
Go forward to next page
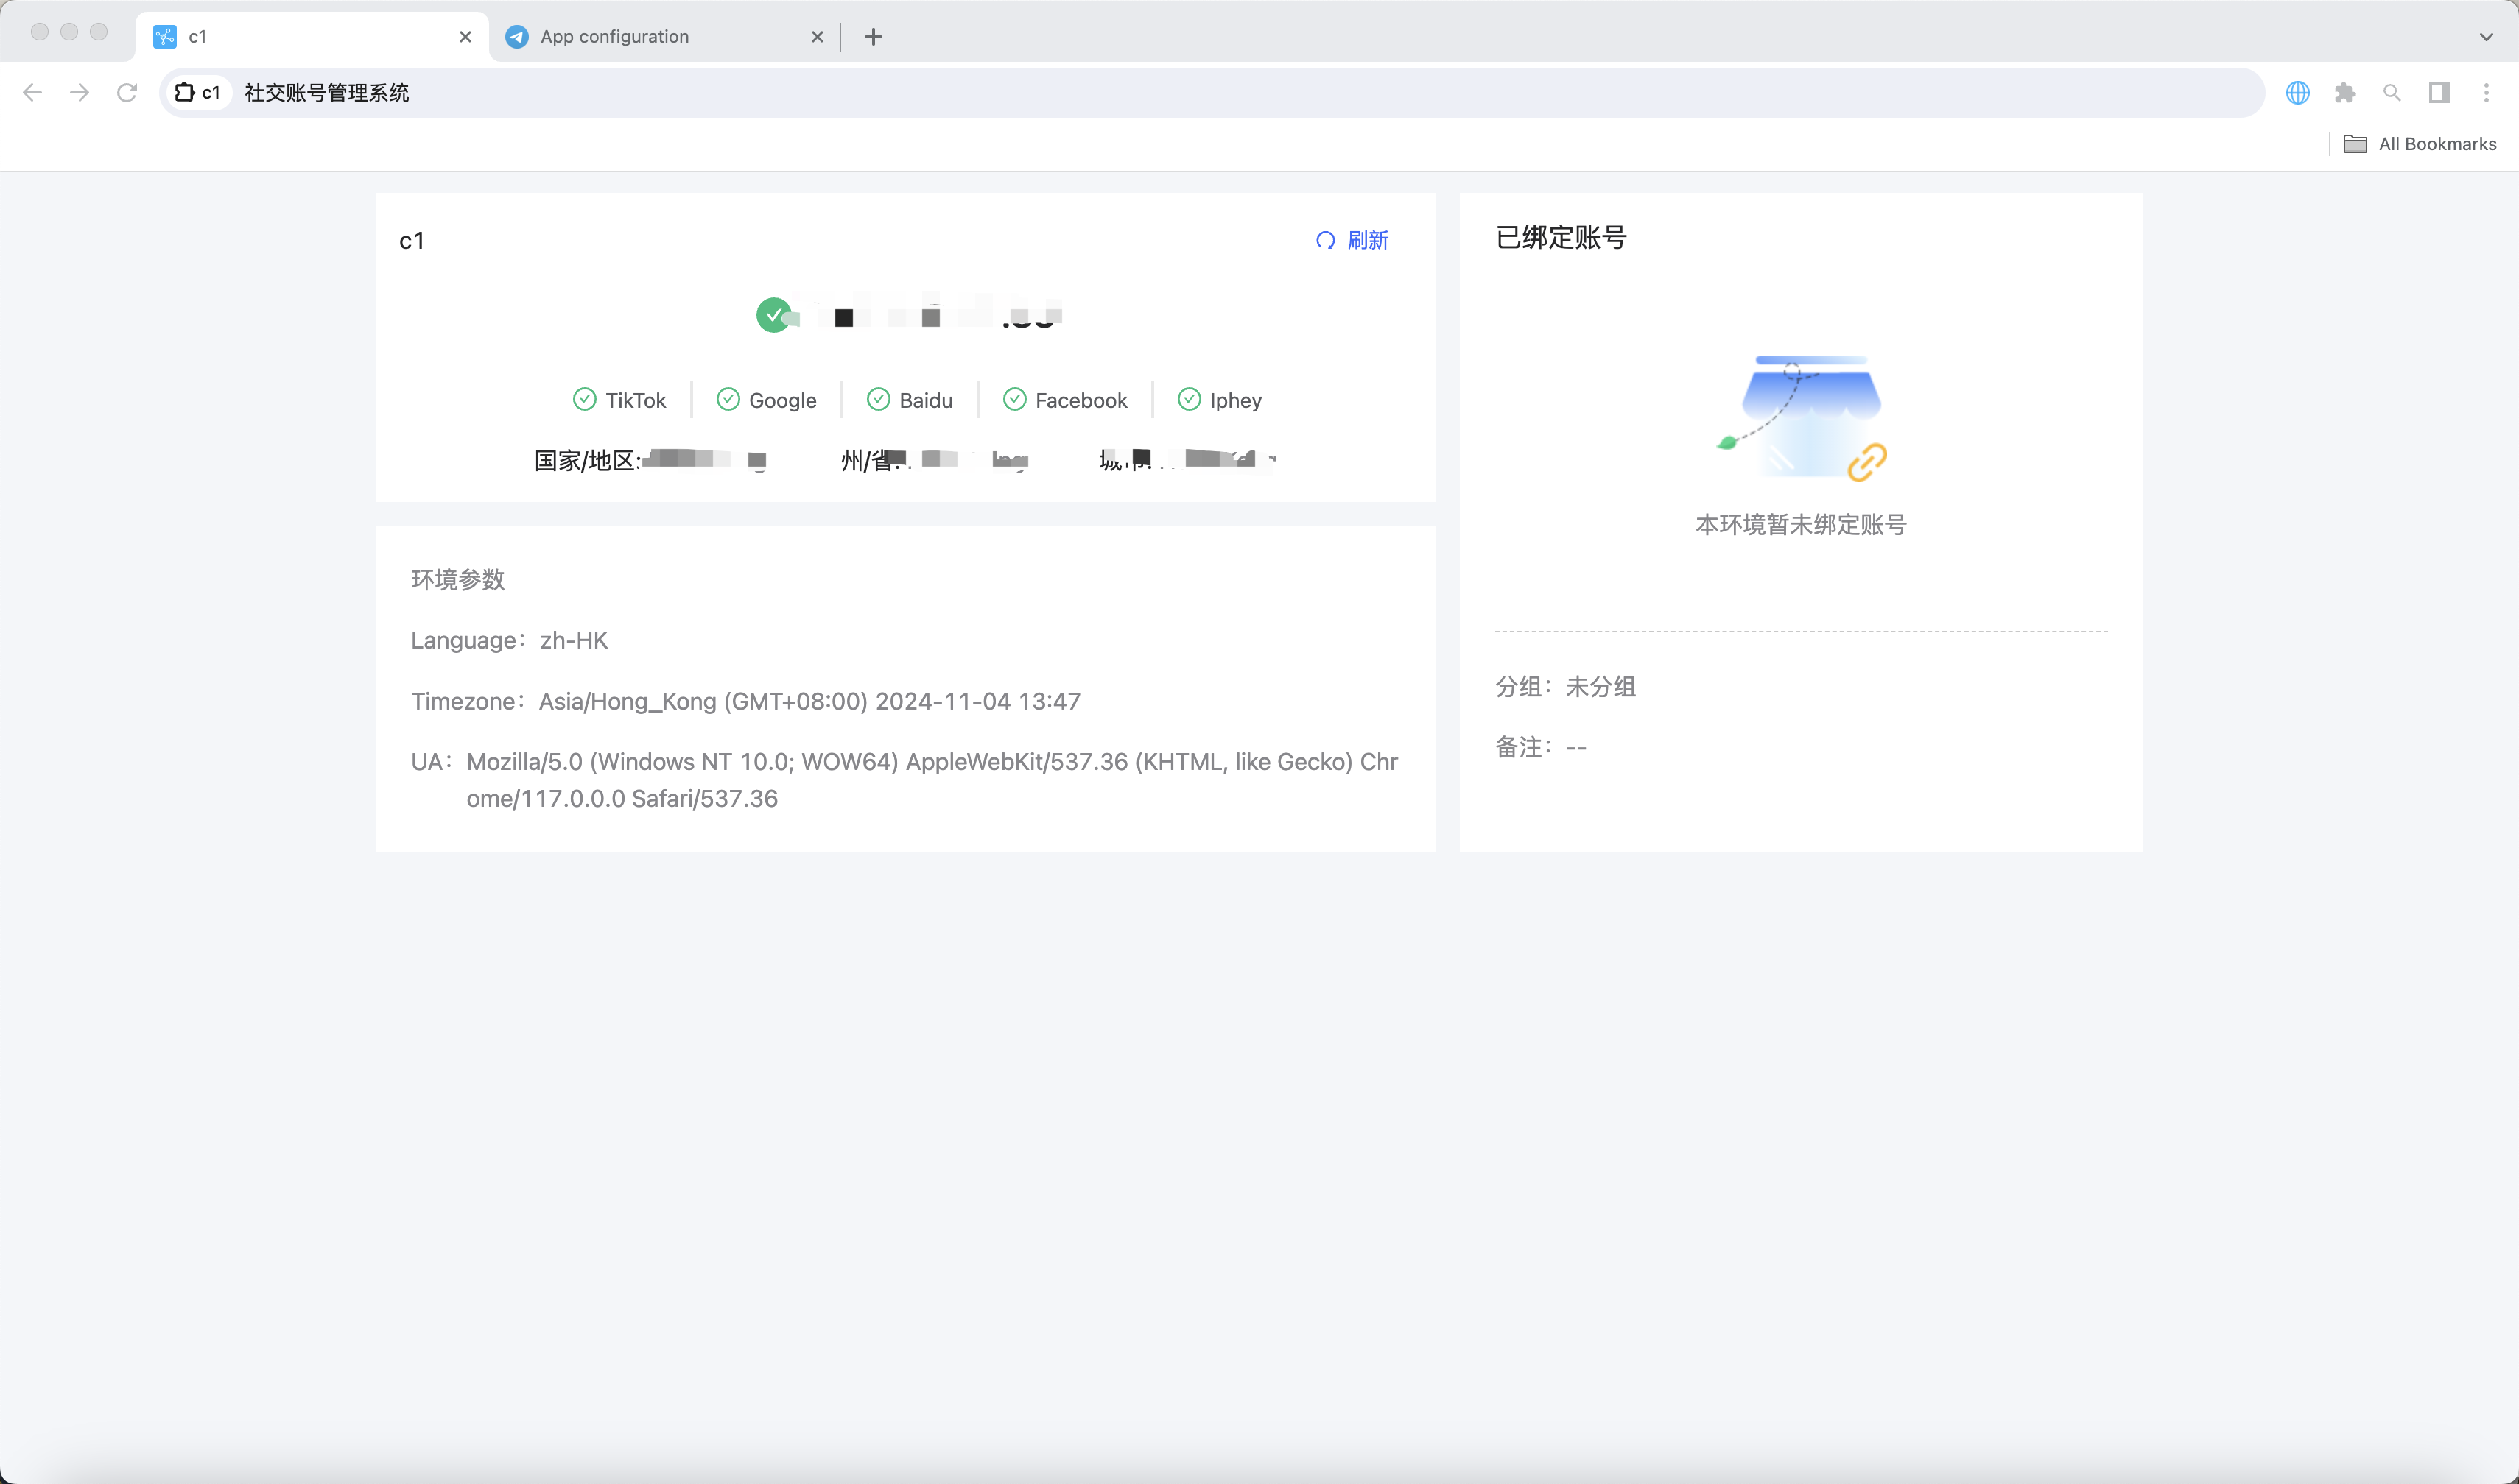79,93
